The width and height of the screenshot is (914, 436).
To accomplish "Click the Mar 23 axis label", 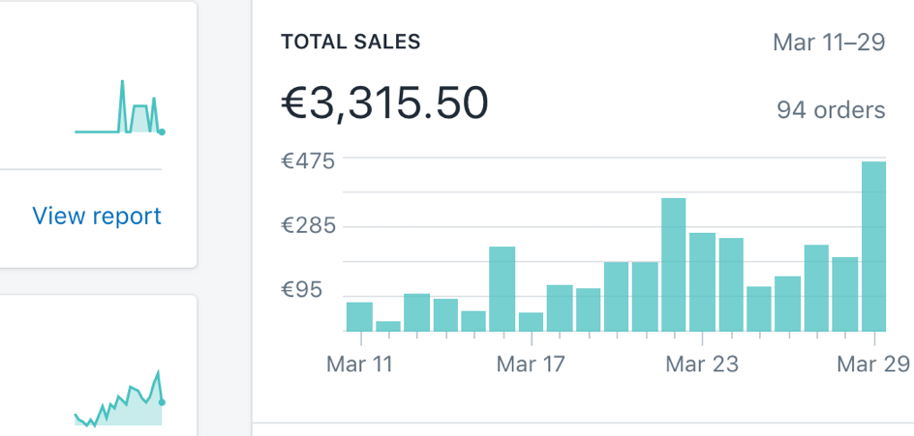I will click(702, 364).
